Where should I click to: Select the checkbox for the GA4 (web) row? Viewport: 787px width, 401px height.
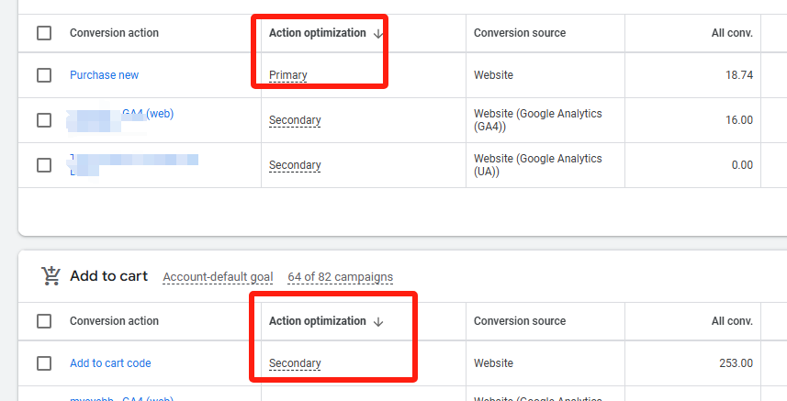(44, 120)
